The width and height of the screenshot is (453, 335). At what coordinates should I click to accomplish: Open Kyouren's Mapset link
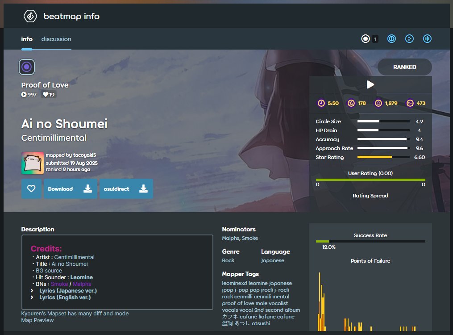coord(75,314)
